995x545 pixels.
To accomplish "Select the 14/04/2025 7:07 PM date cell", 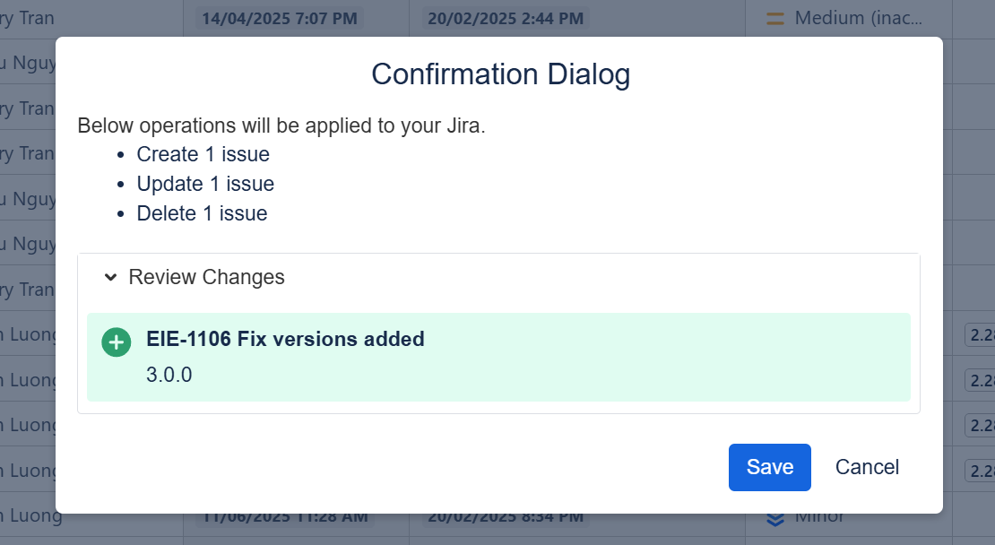I will [280, 18].
